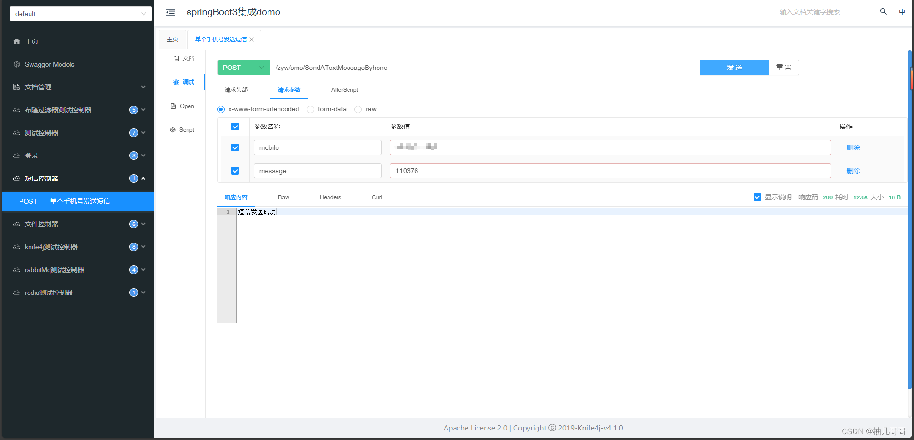The image size is (914, 440).
Task: Click the 重置 button
Action: click(784, 68)
